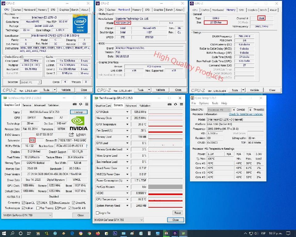Open the Options menu in Core Temp
296x237 pixels.
(x=204, y=103)
